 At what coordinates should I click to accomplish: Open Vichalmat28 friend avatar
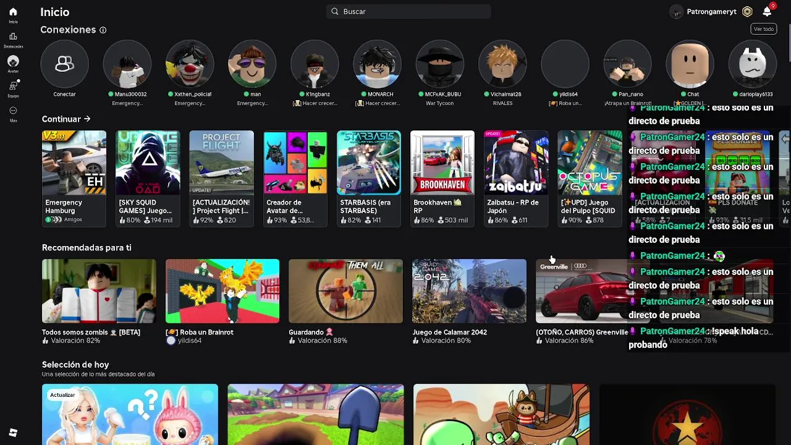(x=502, y=64)
